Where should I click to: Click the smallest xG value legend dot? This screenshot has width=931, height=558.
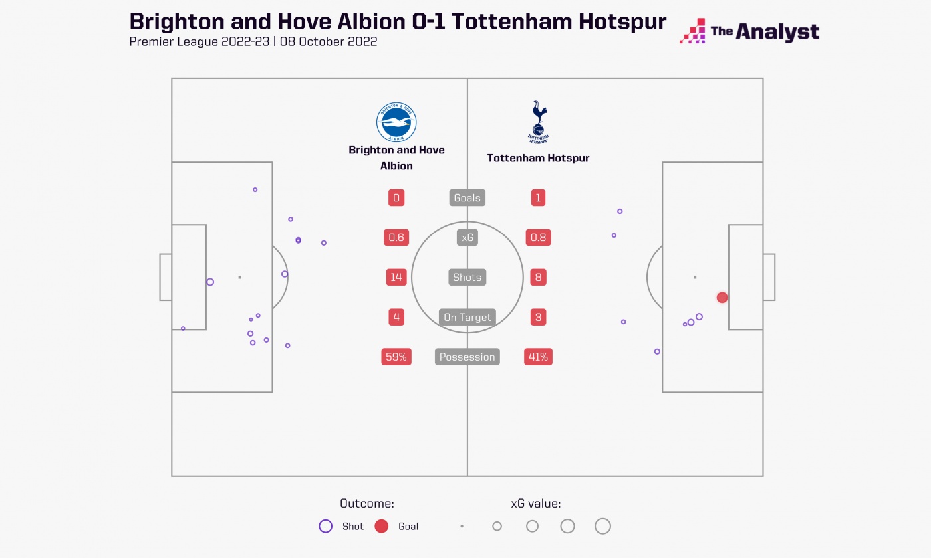462,526
